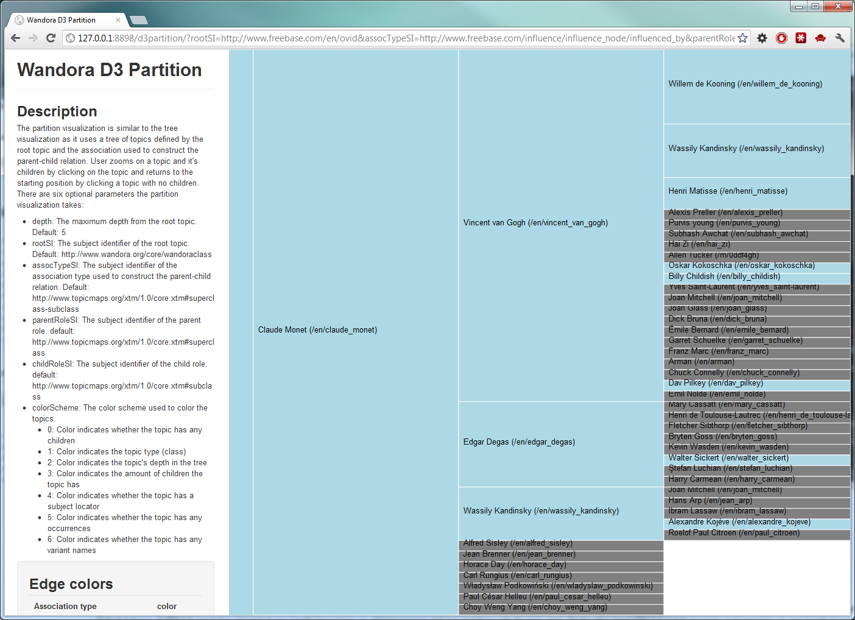Open a new browser tab
The image size is (855, 620).
pyautogui.click(x=138, y=19)
